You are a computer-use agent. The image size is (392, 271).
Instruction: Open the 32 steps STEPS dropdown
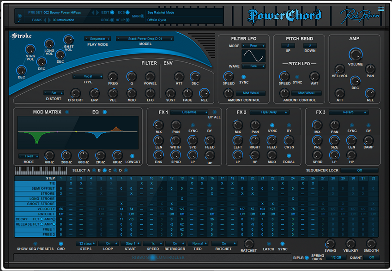click(x=86, y=244)
